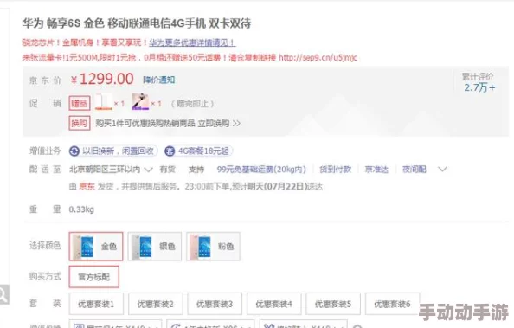Viewport: 514px width, 328px height.
Task: Expand 北京朝阳区三环以内 delivery address dropdown
Action: pyautogui.click(x=111, y=170)
